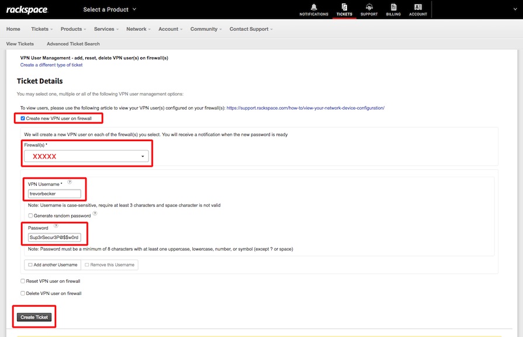Click the Rackspace logo
This screenshot has height=337, width=523.
(x=27, y=10)
